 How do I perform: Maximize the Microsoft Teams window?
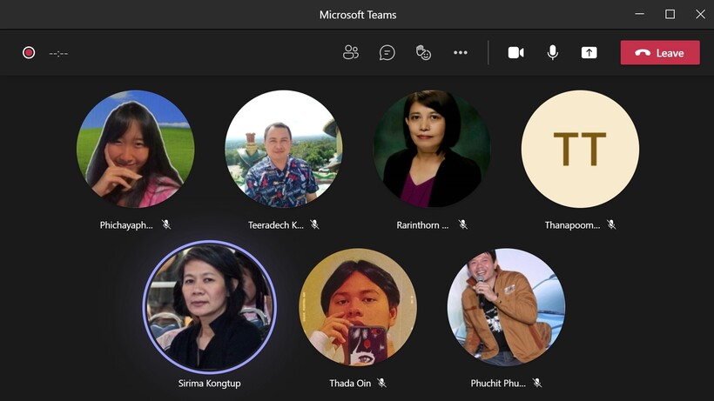(670, 14)
